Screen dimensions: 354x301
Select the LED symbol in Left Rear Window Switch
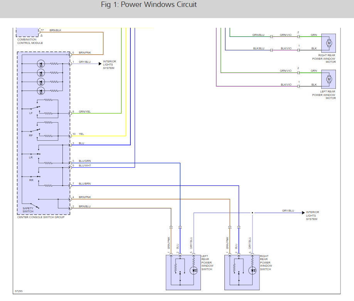(x=194, y=270)
